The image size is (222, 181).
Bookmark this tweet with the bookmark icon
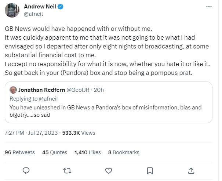(x=150, y=171)
